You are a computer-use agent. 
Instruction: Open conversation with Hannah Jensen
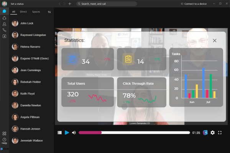click(x=31, y=129)
